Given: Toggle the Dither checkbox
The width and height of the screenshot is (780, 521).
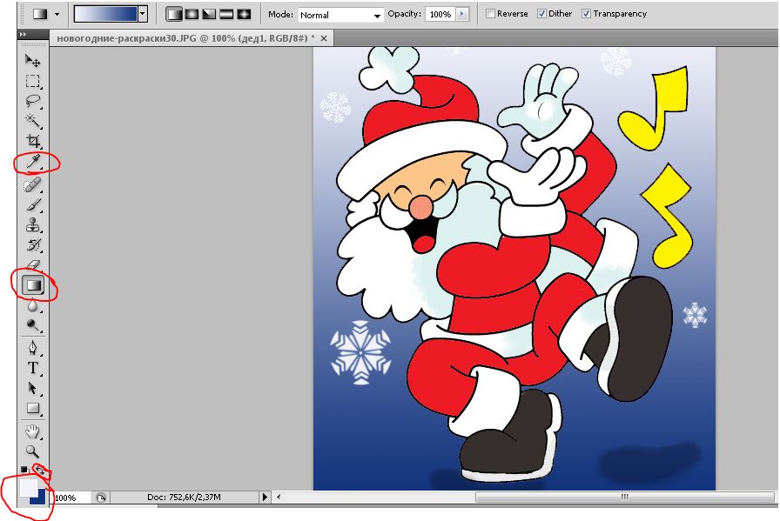Looking at the screenshot, I should click(541, 14).
